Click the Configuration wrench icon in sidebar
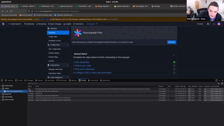Screen dimensions: 224x126 click(x=48, y=45)
